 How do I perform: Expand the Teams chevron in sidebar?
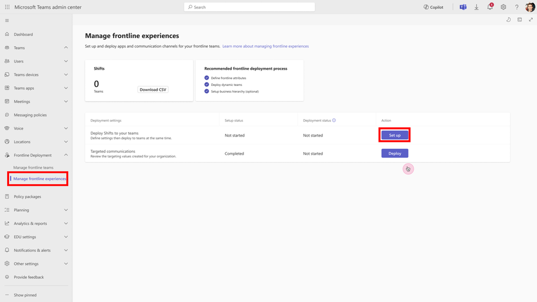(x=66, y=48)
